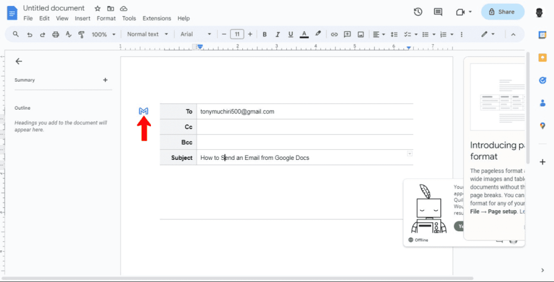The image size is (554, 282).
Task: Hide the side panel with chevron
Action: [543, 270]
